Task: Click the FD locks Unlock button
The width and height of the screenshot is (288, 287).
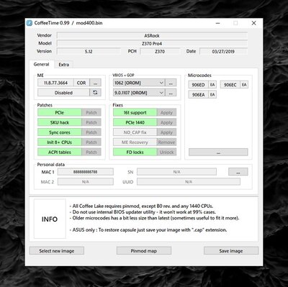Action: coord(166,152)
